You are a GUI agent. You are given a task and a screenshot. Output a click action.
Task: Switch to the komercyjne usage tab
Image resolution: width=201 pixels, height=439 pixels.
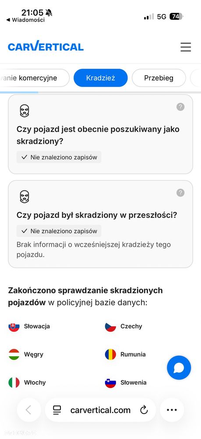click(35, 78)
